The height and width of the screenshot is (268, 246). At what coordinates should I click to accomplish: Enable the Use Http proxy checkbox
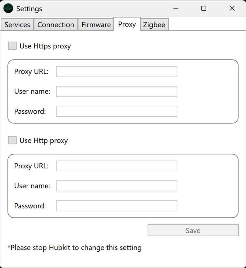[12, 140]
